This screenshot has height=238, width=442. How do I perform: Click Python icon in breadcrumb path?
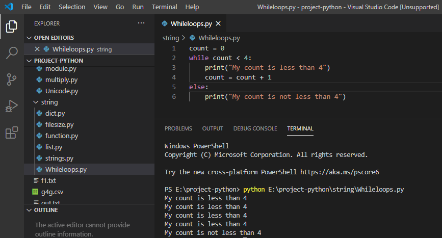pyautogui.click(x=193, y=38)
